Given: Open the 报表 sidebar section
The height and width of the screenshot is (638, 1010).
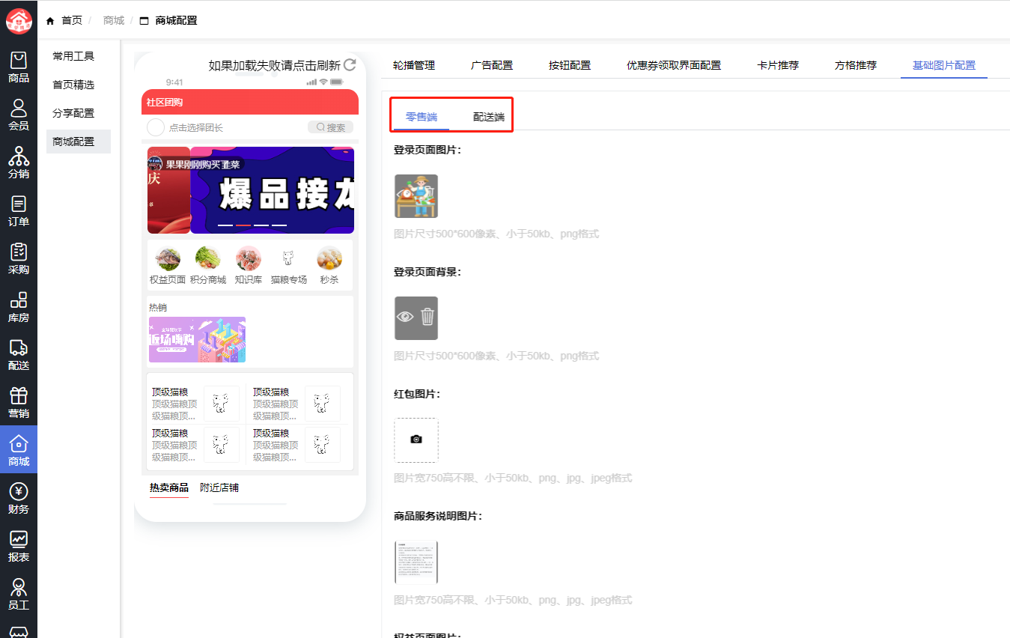Looking at the screenshot, I should tap(19, 547).
